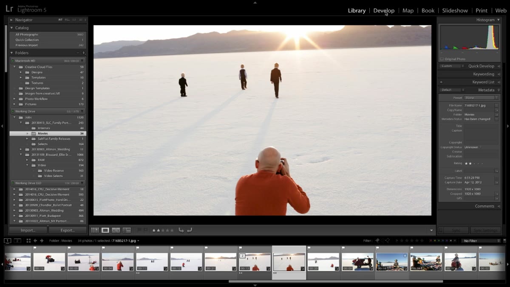Filter by green color label swatch

point(439,241)
